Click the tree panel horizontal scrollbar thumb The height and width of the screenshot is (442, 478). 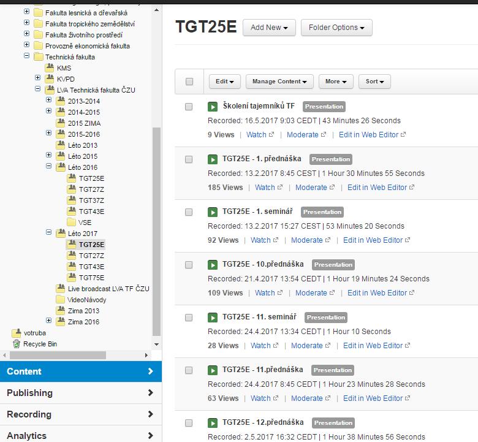point(58,355)
